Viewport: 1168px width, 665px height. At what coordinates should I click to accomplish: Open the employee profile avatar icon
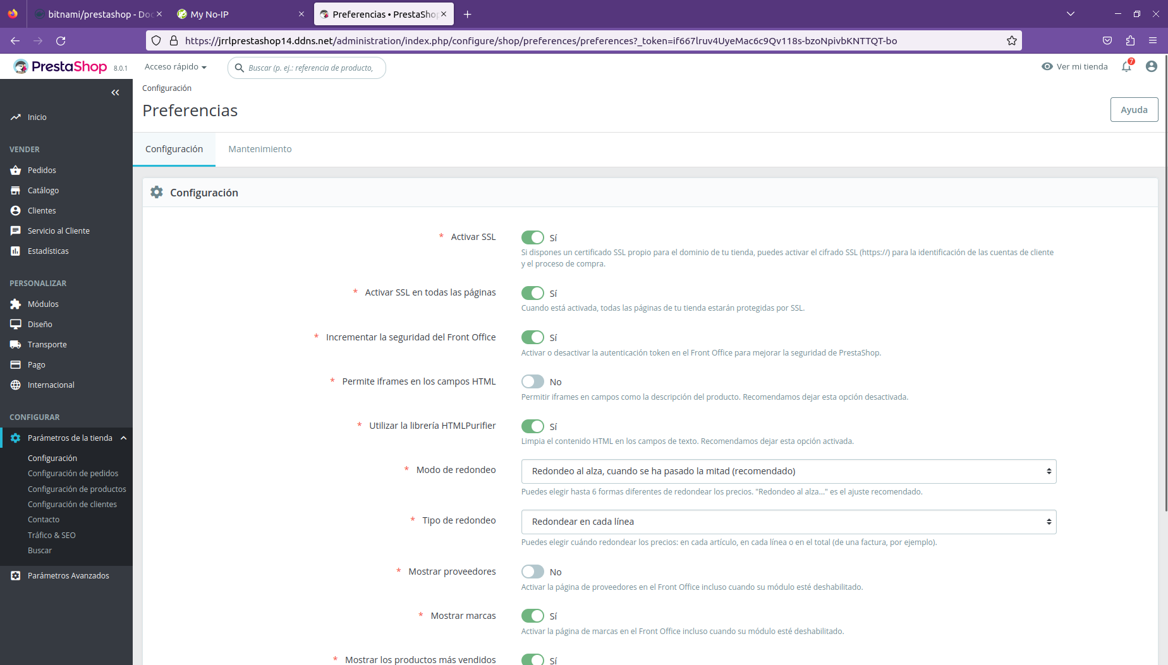click(1152, 66)
